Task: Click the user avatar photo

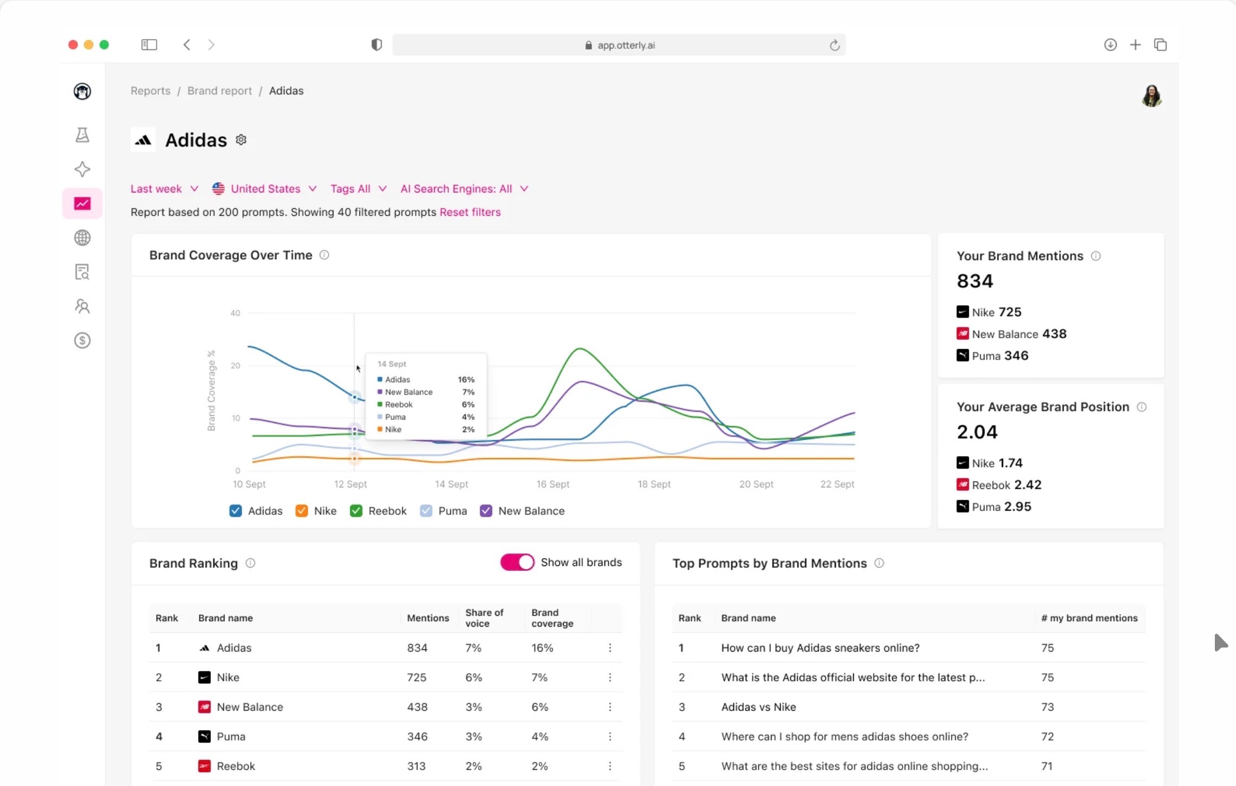Action: coord(1152,96)
